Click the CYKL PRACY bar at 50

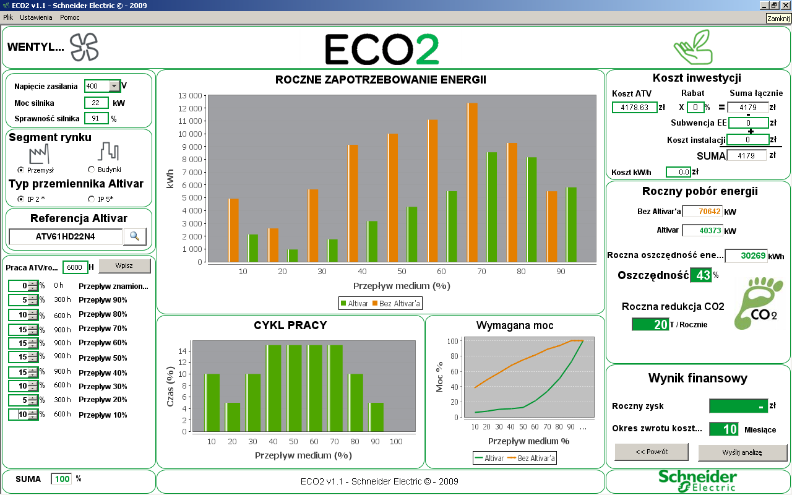click(x=294, y=389)
